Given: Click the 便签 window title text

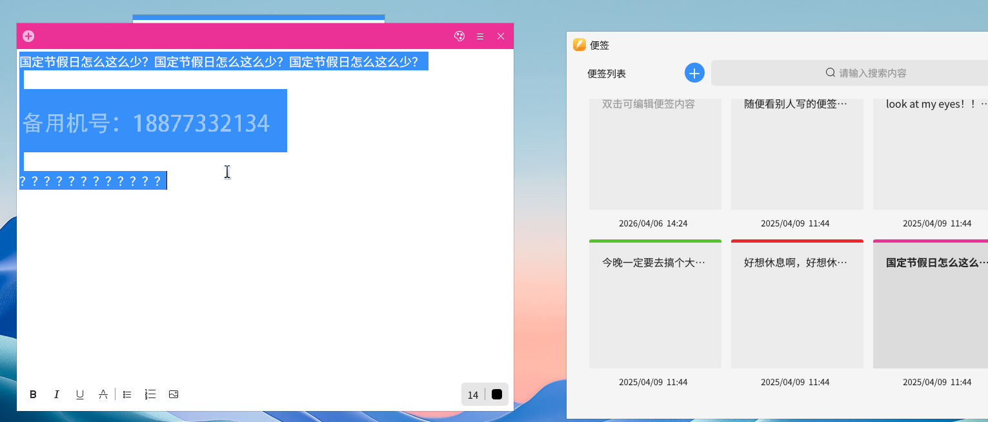Looking at the screenshot, I should click(x=600, y=45).
